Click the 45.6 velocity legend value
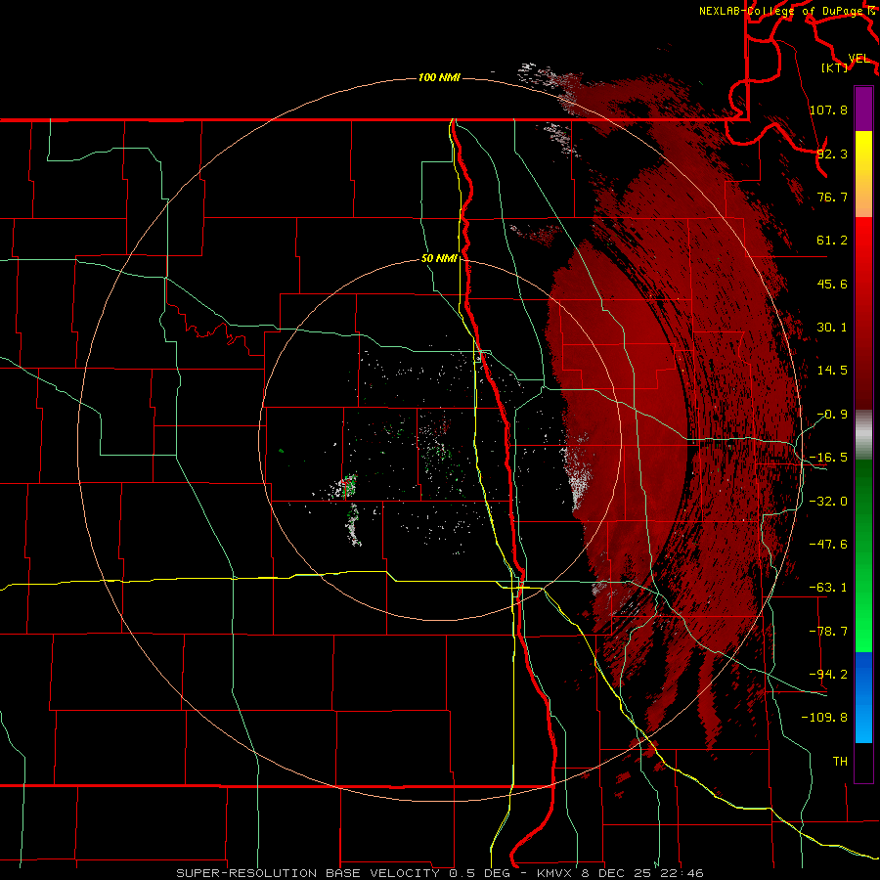880x880 pixels. pyautogui.click(x=832, y=284)
